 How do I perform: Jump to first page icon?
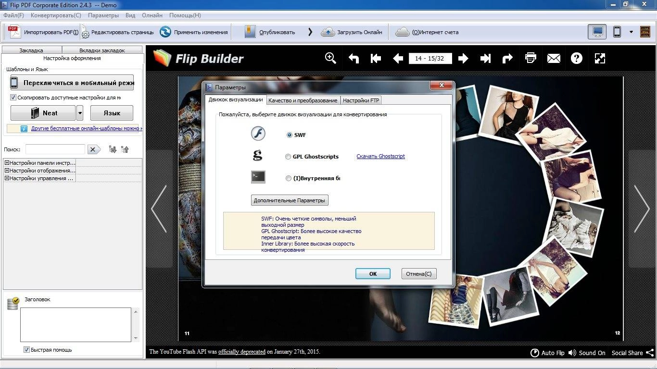[376, 59]
